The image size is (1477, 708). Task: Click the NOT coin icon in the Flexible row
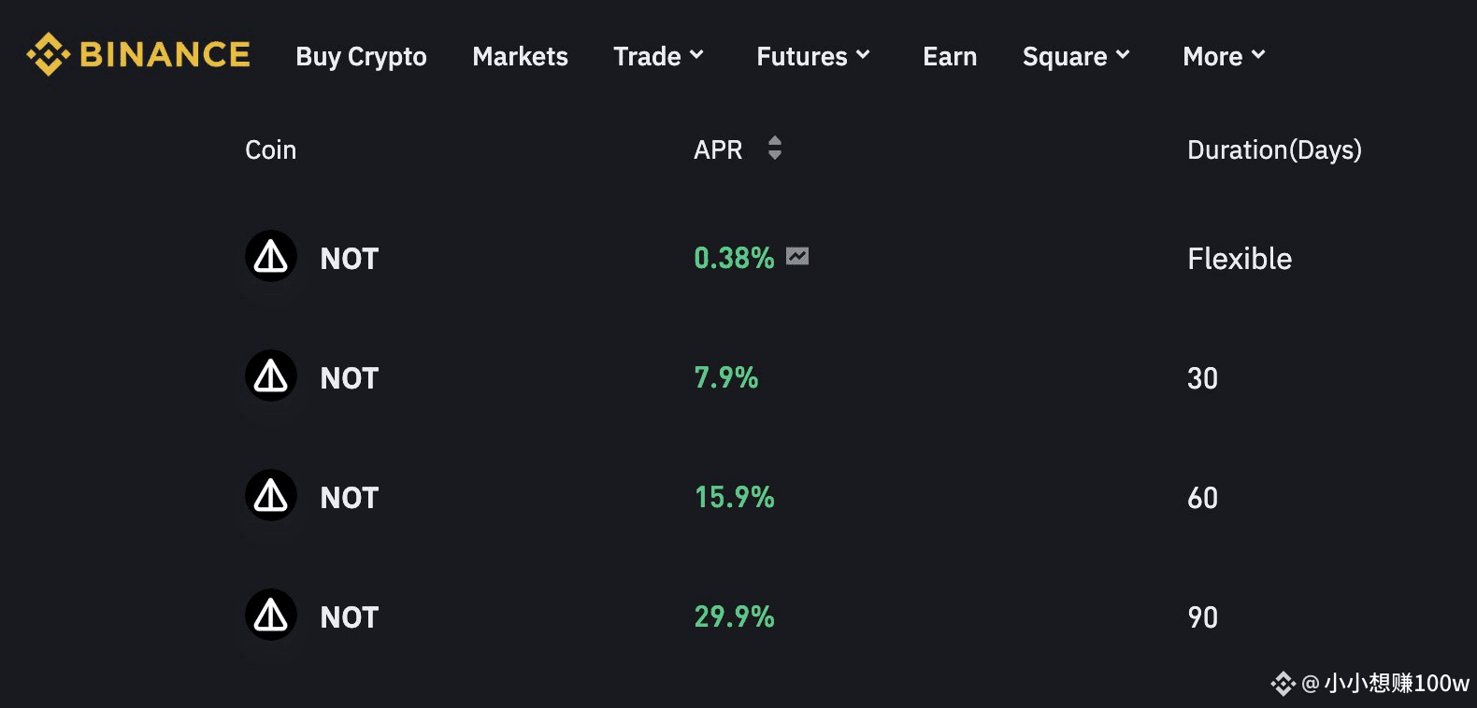[271, 256]
